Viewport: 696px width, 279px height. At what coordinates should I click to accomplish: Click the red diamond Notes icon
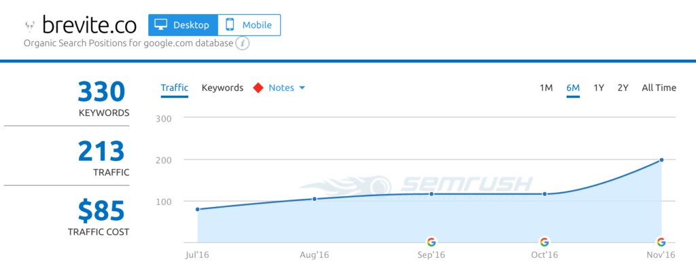tap(258, 88)
